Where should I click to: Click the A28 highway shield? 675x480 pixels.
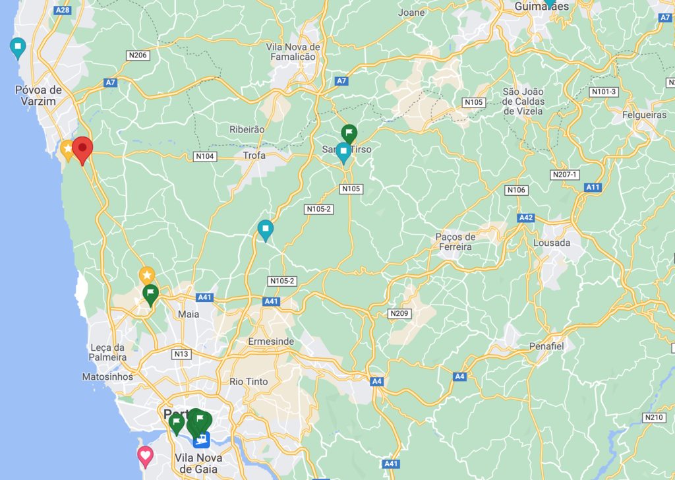pyautogui.click(x=63, y=11)
